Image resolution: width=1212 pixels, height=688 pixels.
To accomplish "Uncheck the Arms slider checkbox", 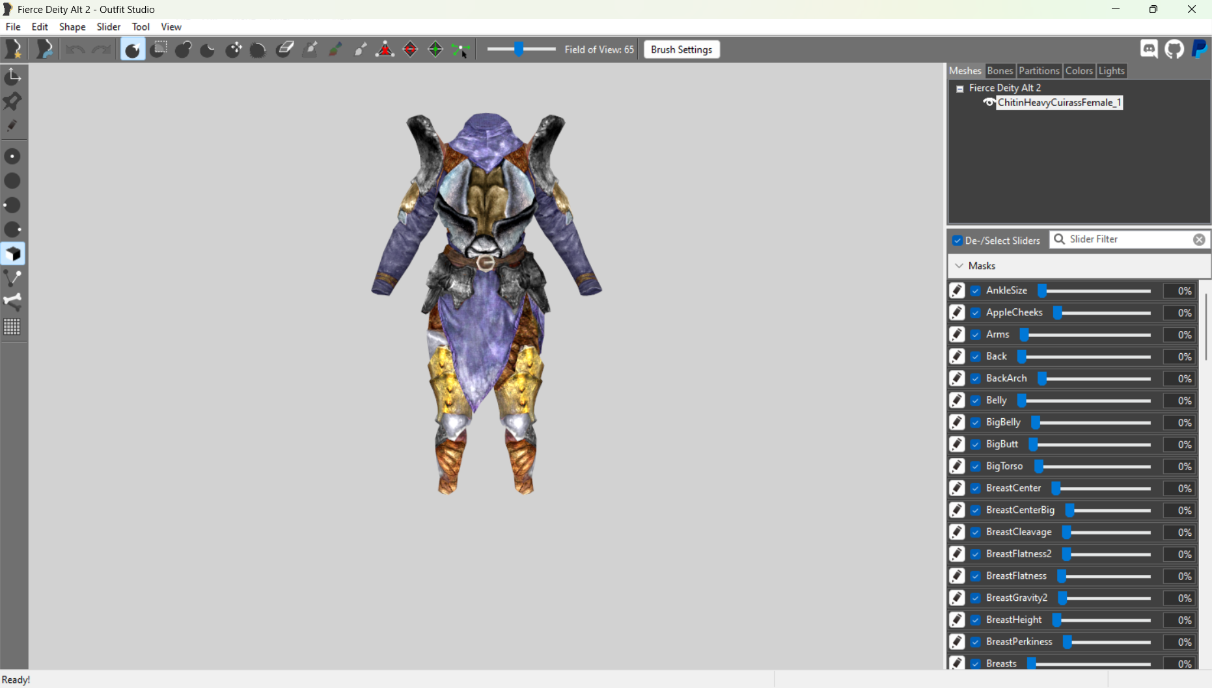I will [x=975, y=335].
